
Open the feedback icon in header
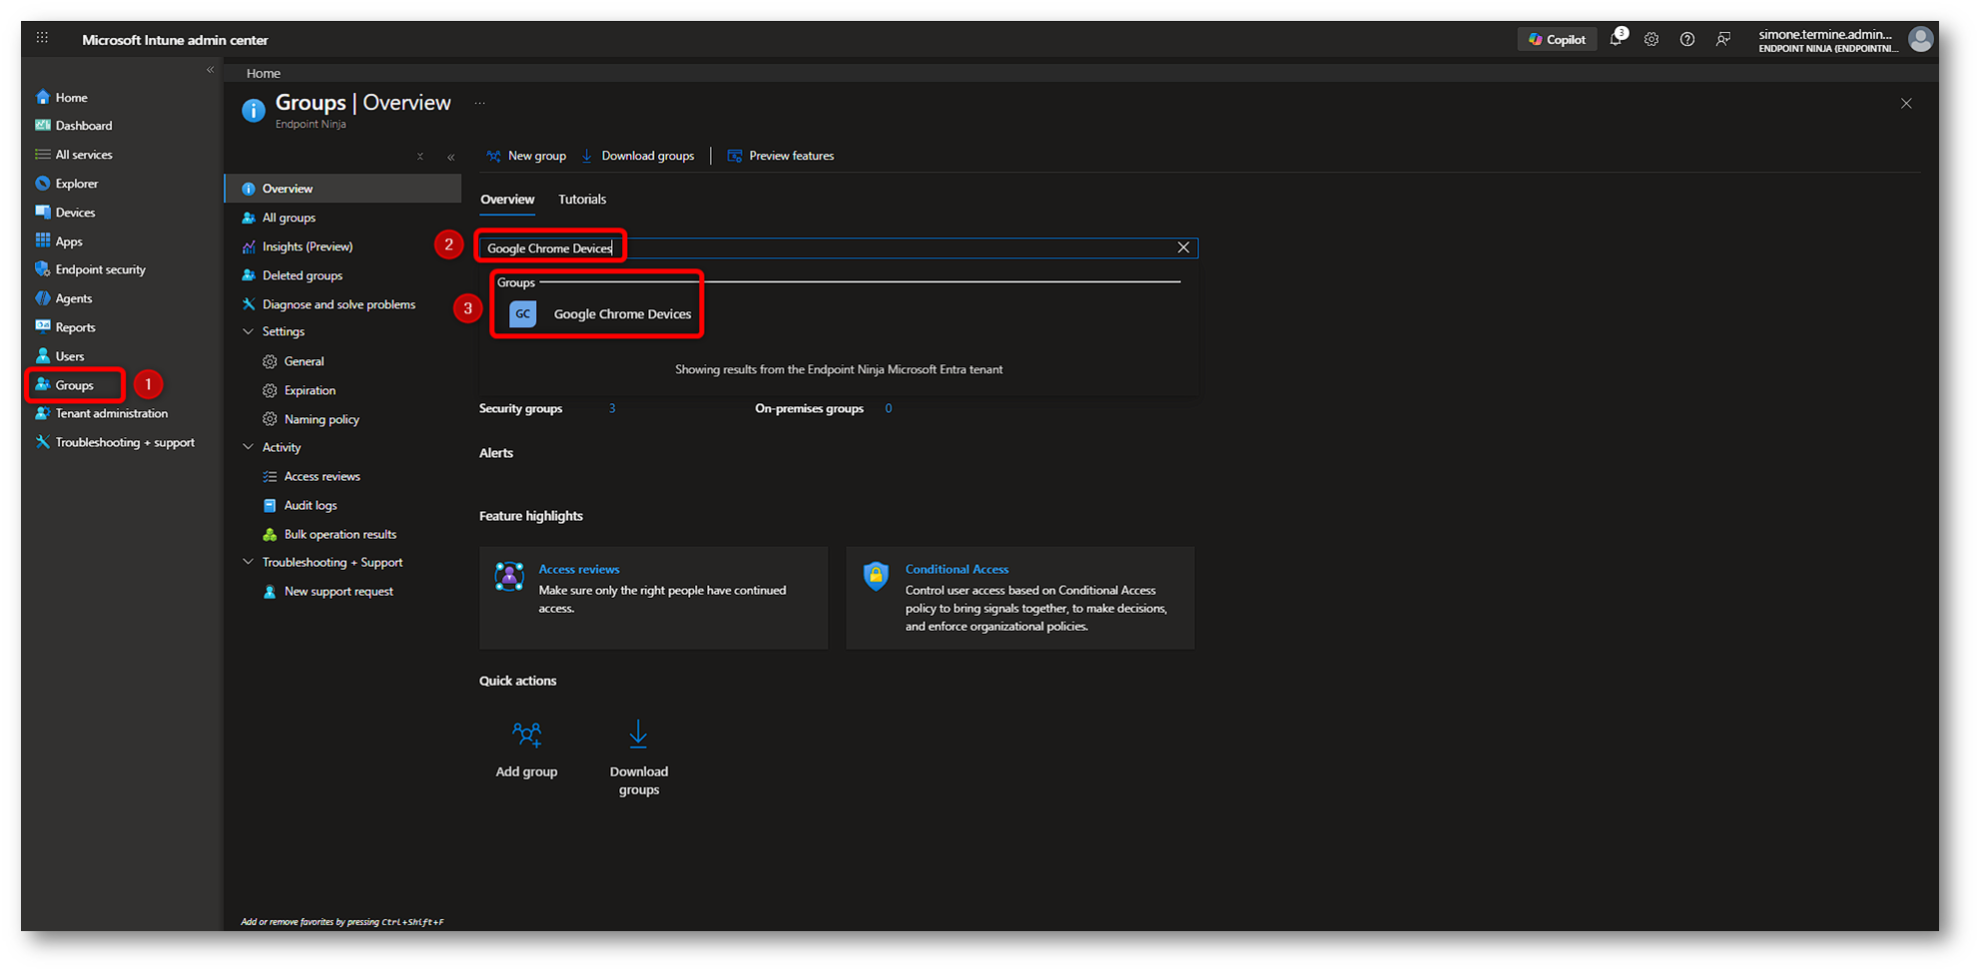(x=1723, y=40)
